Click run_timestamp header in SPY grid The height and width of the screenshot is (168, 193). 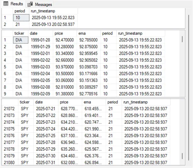click(x=146, y=102)
